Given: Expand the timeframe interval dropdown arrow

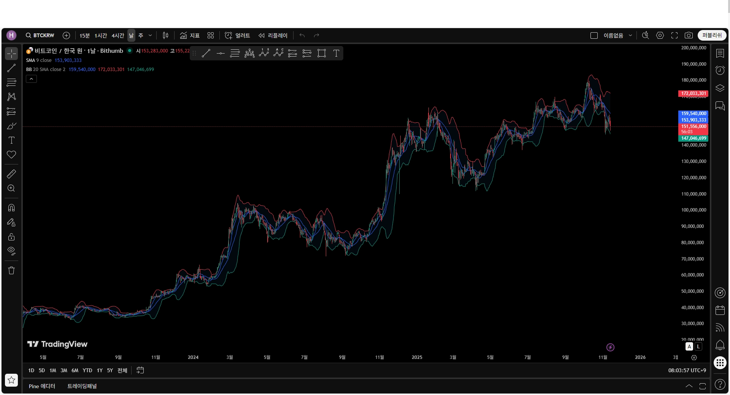Looking at the screenshot, I should [x=150, y=35].
